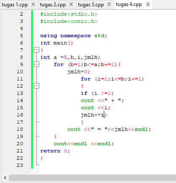Close the tugas 2.cpp tab
Viewport: 176px width, 183px height.
71,5
